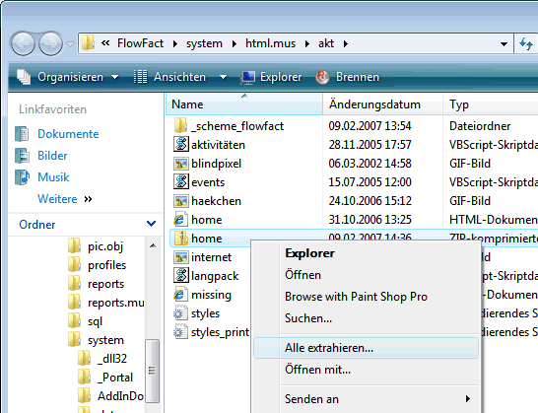
Task: Select the home HTML document icon
Action: click(x=181, y=219)
